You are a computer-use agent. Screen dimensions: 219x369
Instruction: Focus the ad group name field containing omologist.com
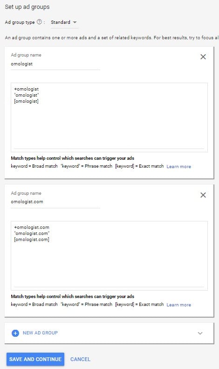(55, 202)
